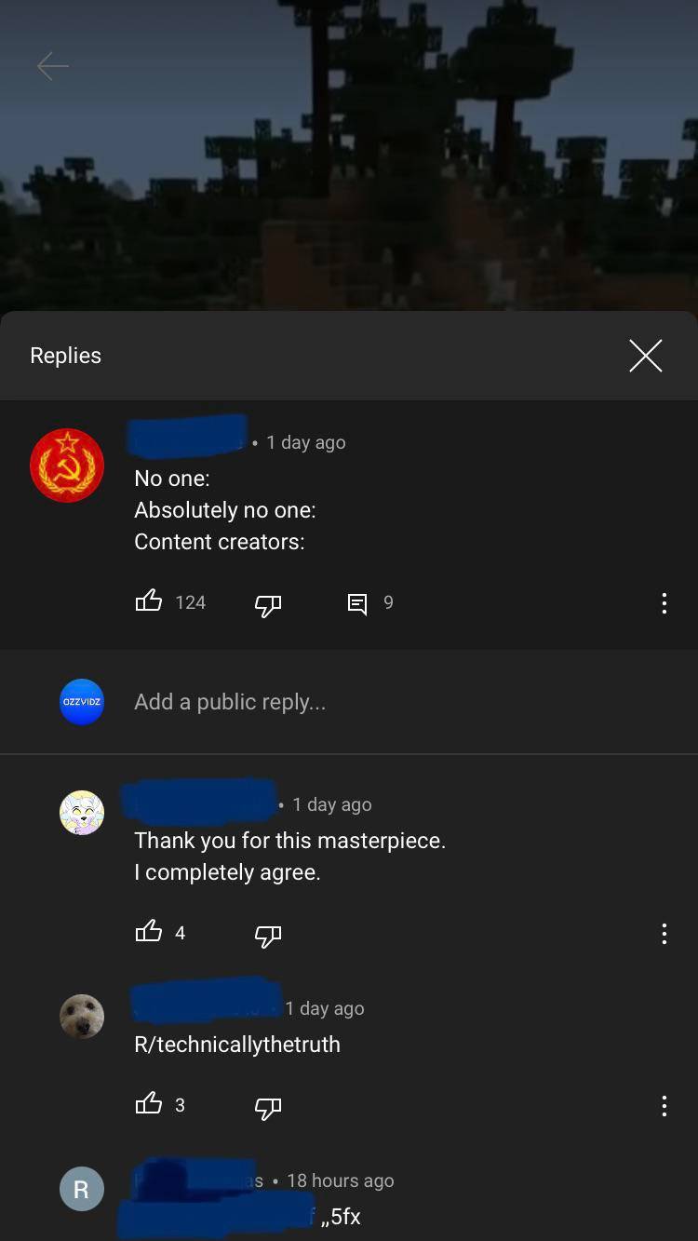This screenshot has height=1241, width=698.
Task: Open the replies icon showing 9
Action: tap(357, 604)
